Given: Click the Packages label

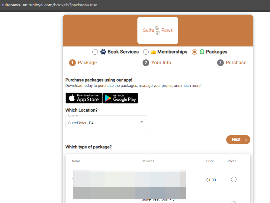Looking at the screenshot, I should [x=217, y=52].
